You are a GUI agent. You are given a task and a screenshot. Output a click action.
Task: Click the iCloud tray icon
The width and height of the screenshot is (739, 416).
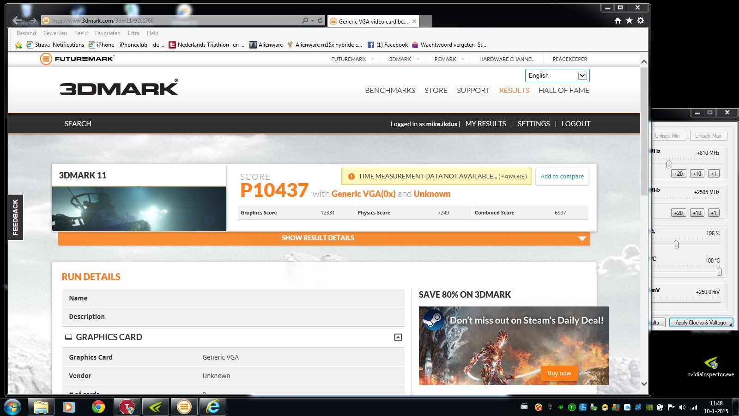(x=627, y=407)
